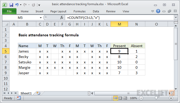Switch to Page Layout view in status bar

pos(121,98)
